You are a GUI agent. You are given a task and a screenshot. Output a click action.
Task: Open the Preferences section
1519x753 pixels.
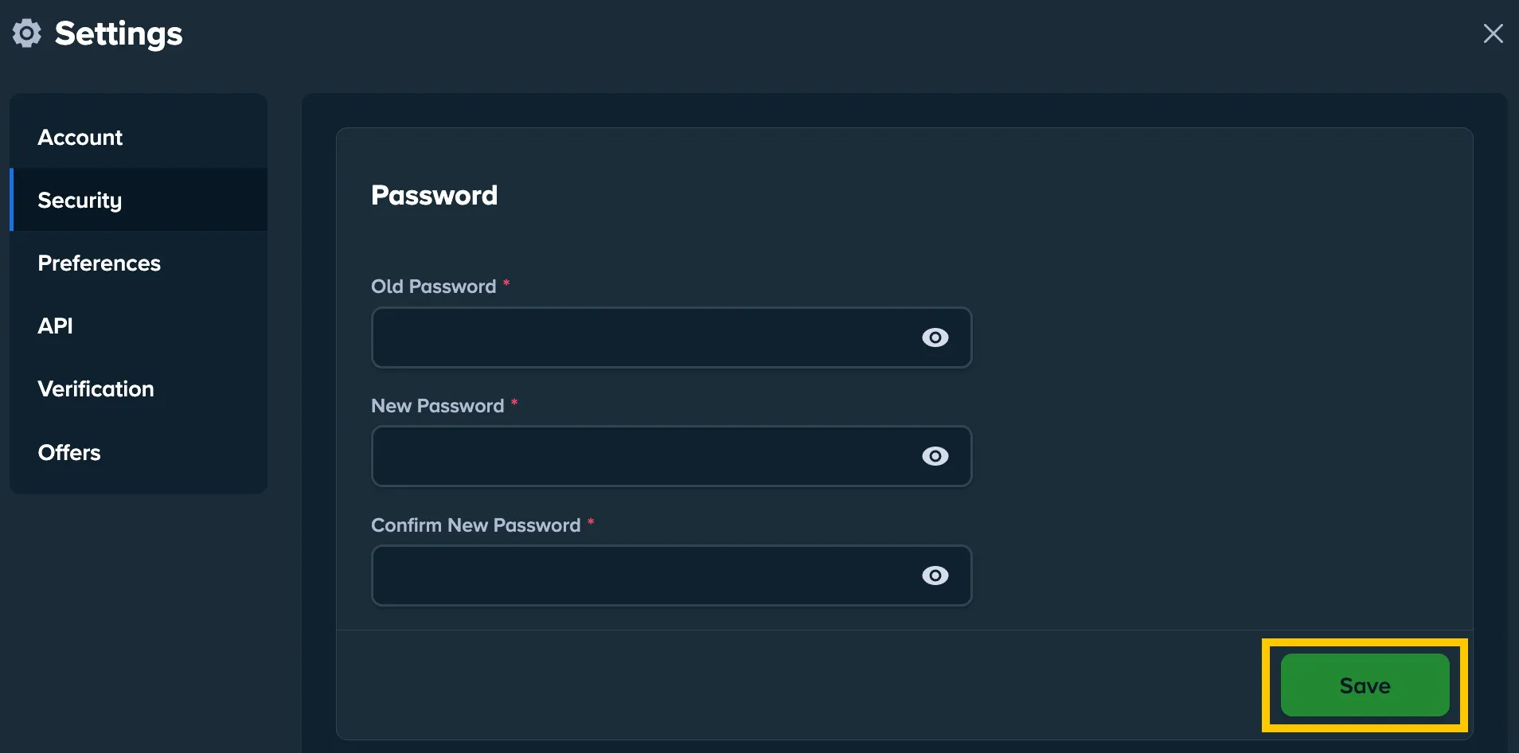coord(100,263)
